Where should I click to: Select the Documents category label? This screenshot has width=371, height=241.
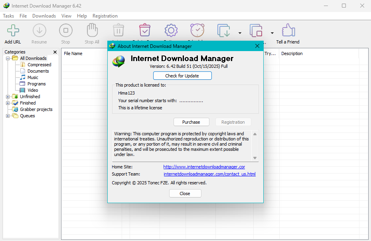pos(38,71)
